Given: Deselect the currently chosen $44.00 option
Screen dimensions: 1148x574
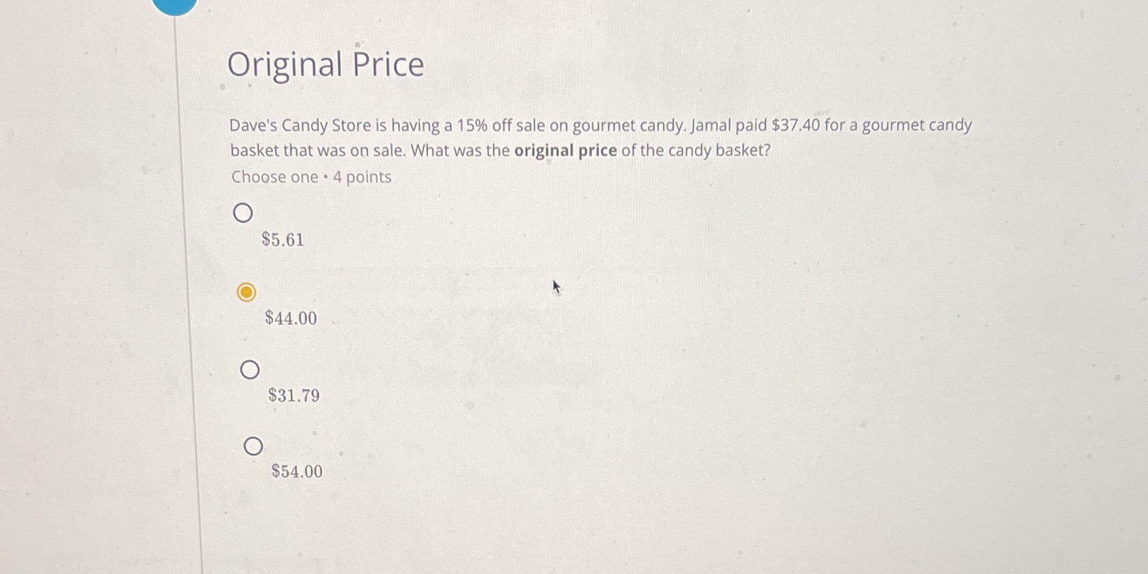Looking at the screenshot, I should [x=247, y=291].
